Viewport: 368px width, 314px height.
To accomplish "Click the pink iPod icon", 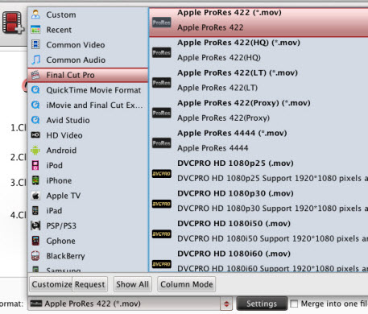I will tap(35, 165).
